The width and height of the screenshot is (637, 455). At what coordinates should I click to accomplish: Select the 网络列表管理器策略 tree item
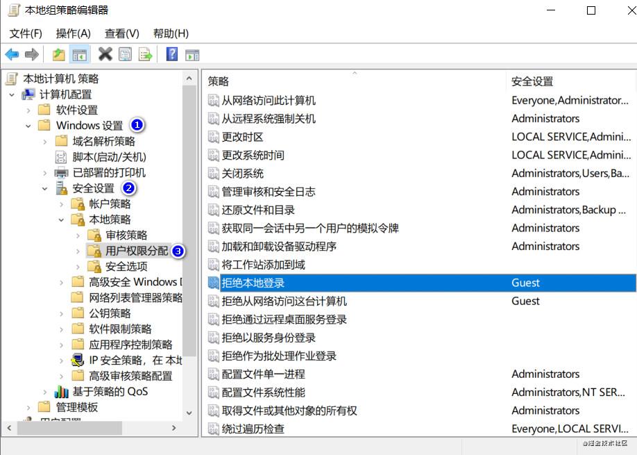[x=136, y=297]
